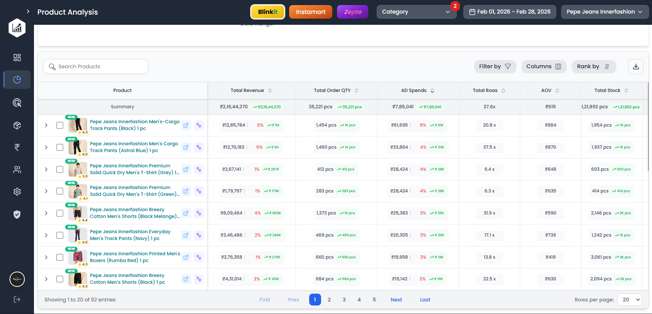Open the Pepe Jeans profile avatar
Screen dimensions: 652x314
click(17, 279)
